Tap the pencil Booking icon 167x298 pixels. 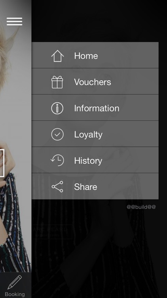click(x=15, y=282)
